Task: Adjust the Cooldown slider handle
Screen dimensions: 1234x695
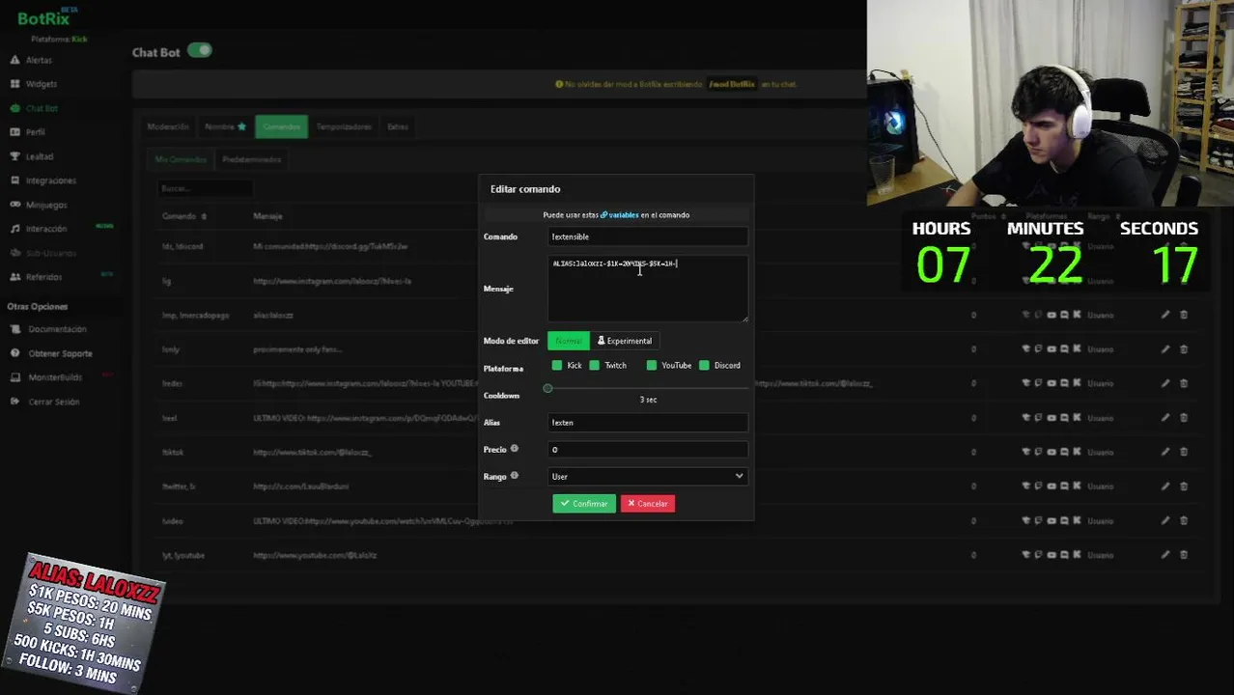Action: point(547,388)
